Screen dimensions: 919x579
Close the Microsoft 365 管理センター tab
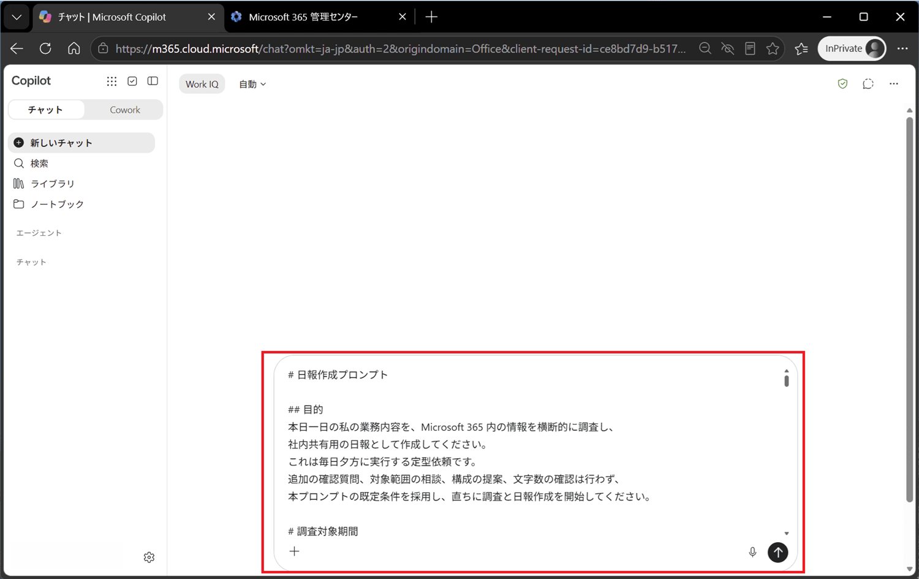[x=403, y=17]
